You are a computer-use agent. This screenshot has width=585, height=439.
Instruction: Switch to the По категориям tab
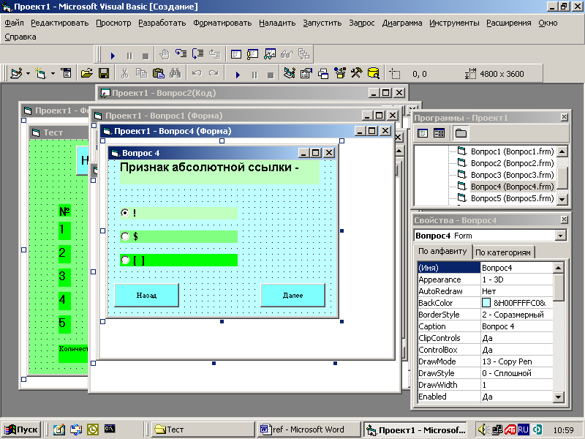503,252
